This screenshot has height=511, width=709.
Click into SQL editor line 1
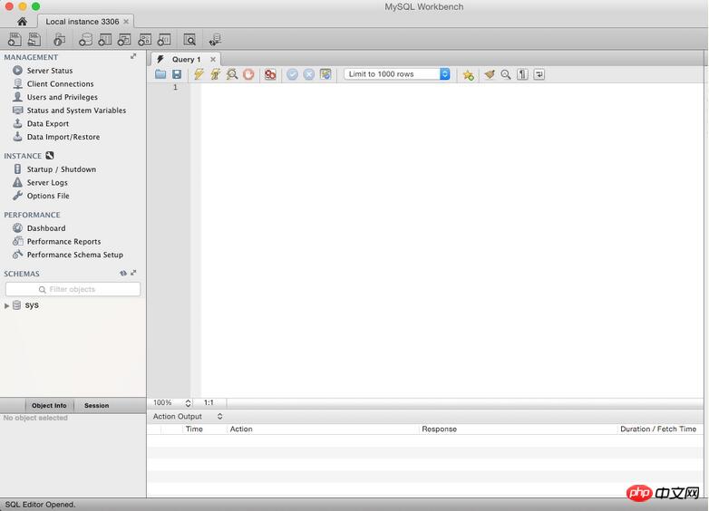tap(452, 87)
